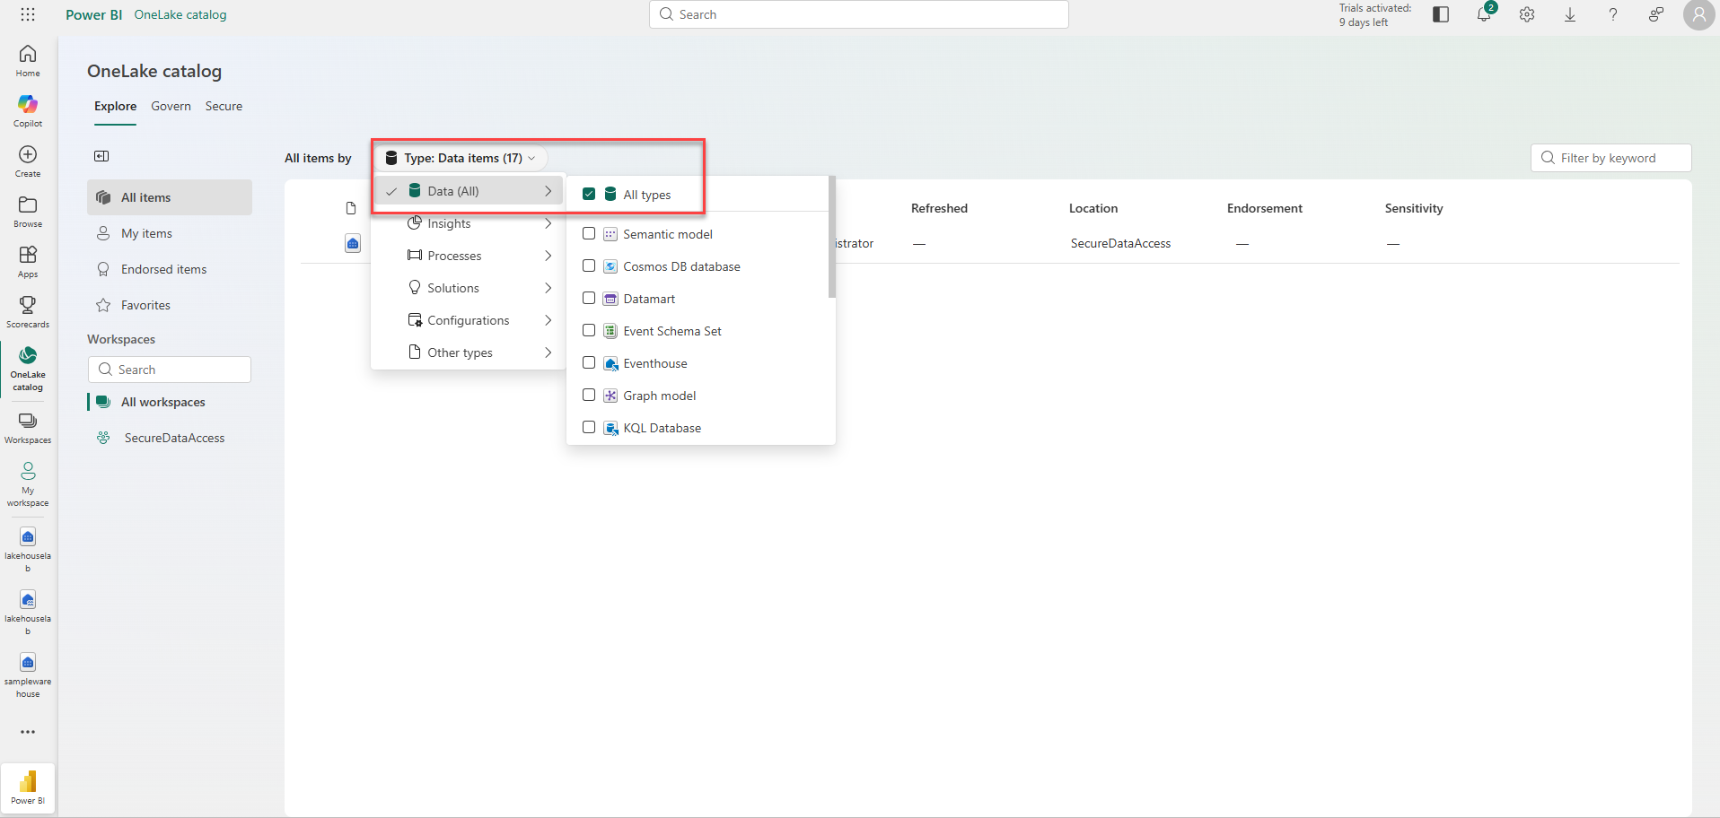Click the Power BI experience switcher icon
The width and height of the screenshot is (1720, 818).
tap(28, 788)
